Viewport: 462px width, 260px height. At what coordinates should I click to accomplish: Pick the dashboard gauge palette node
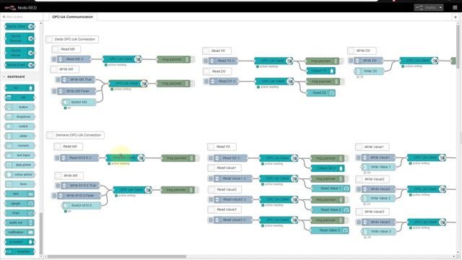coord(19,204)
